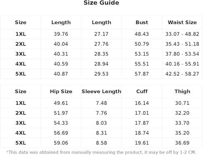203x155 pixels.
Task: Click the 5XL label in bottom table
Action: click(20, 143)
